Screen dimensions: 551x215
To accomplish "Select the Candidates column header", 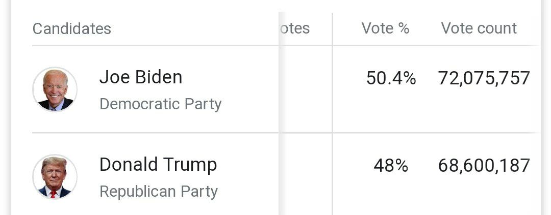I will [71, 28].
